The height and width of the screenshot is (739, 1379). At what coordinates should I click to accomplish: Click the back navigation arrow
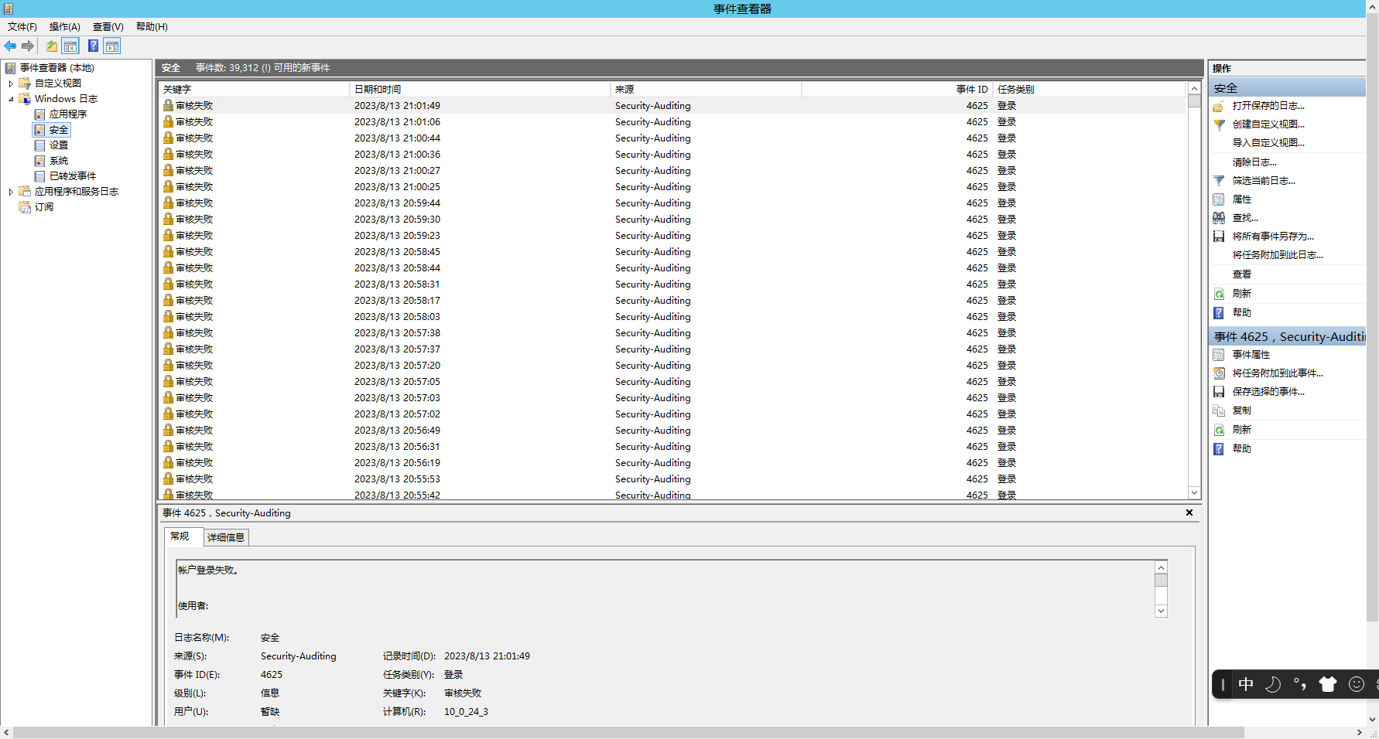click(x=10, y=46)
